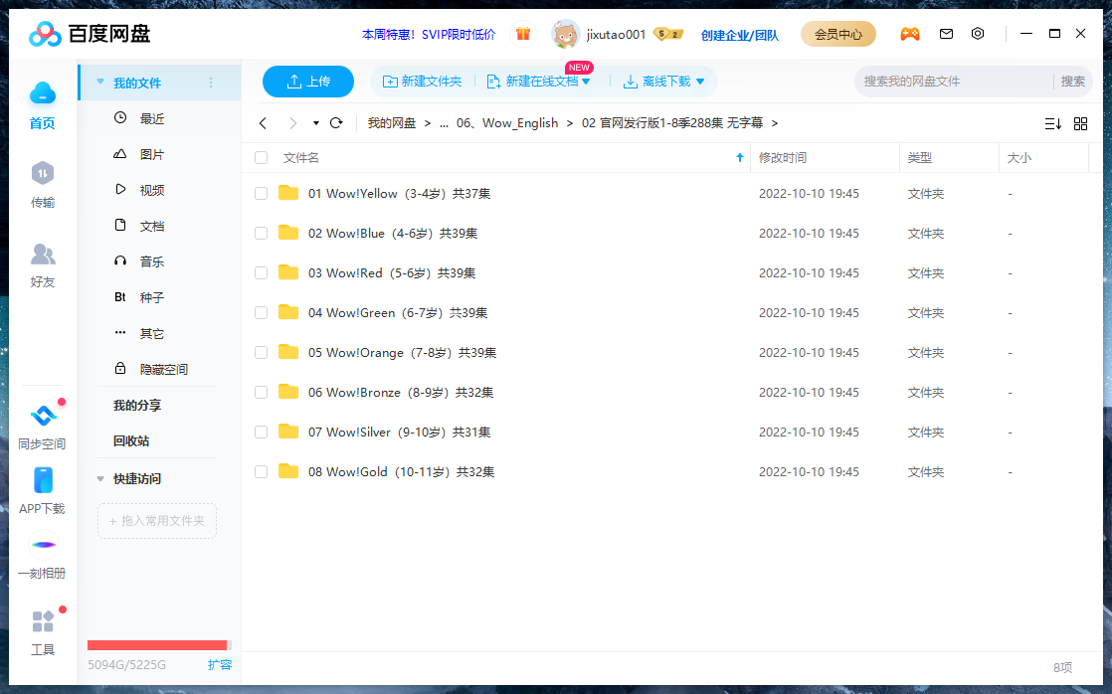Click the blue 上传 upload button
1112x694 pixels.
(x=308, y=82)
